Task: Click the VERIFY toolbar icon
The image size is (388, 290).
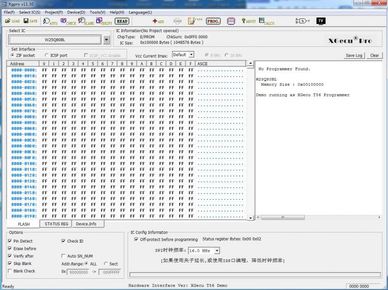Action: 104,21
